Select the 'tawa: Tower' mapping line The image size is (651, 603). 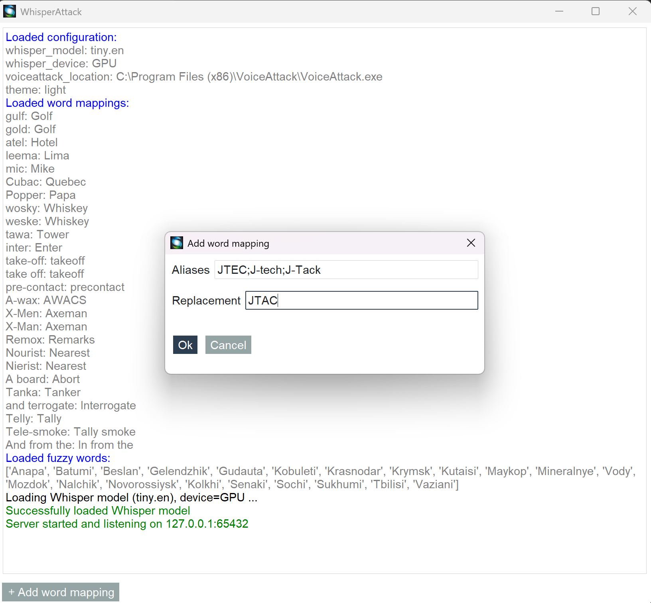click(37, 234)
